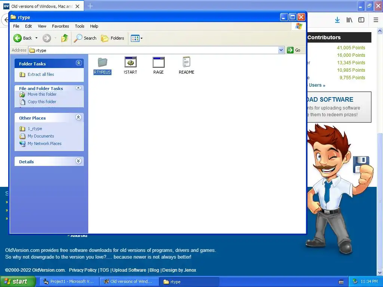383x287 pixels.
Task: Open the Edit menu
Action: coord(28,26)
